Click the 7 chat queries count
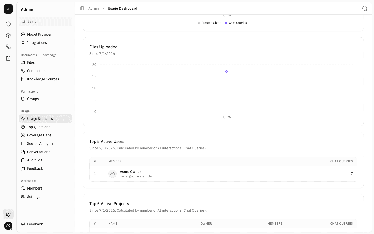The image size is (374, 234). 352,174
